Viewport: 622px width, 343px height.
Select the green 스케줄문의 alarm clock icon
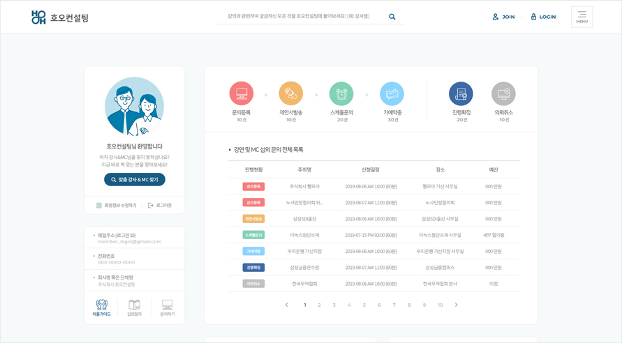[x=341, y=94]
